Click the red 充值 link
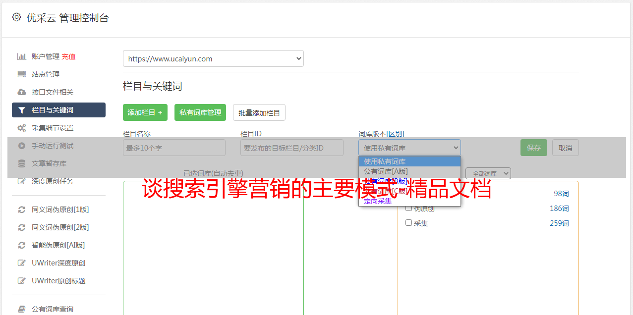Viewport: 633px width, 315px height. click(69, 56)
